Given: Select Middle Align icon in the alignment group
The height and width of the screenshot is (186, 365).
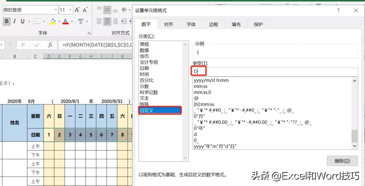Looking at the screenshot, I should (x=107, y=10).
